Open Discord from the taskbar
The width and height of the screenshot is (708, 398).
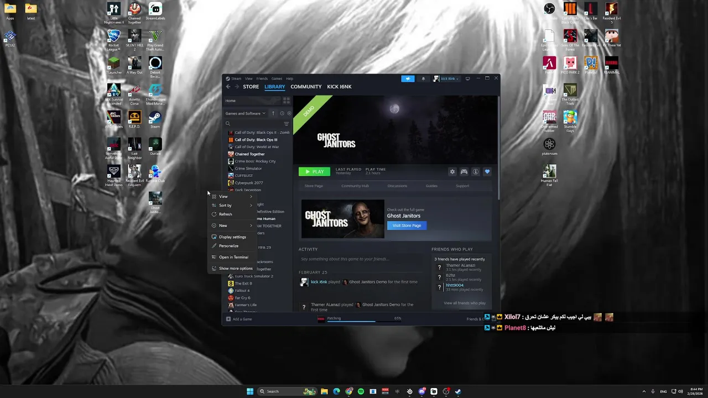coord(422,391)
